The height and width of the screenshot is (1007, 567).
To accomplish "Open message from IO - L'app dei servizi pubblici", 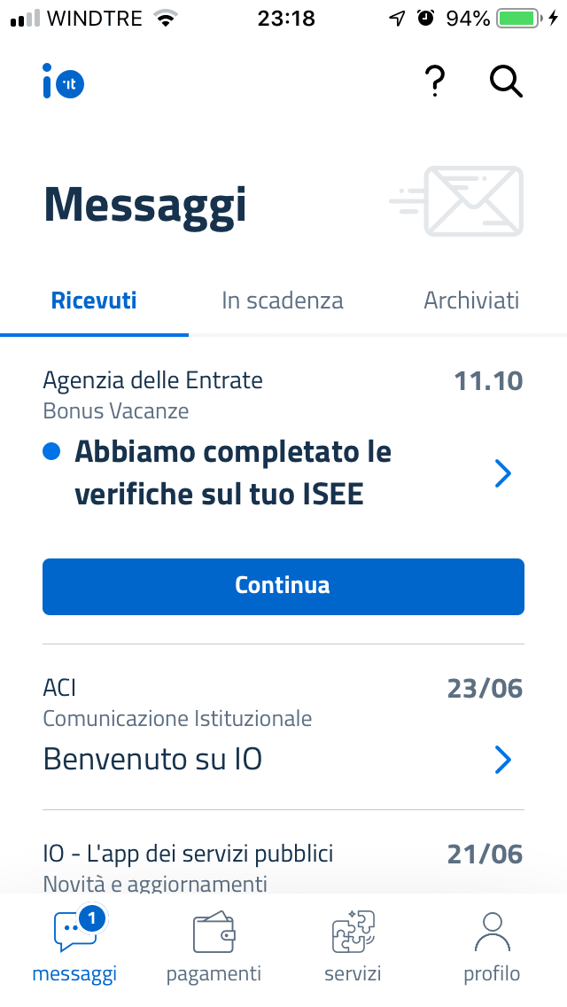I will (x=188, y=855).
